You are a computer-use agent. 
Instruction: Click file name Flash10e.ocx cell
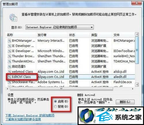pos(123,82)
